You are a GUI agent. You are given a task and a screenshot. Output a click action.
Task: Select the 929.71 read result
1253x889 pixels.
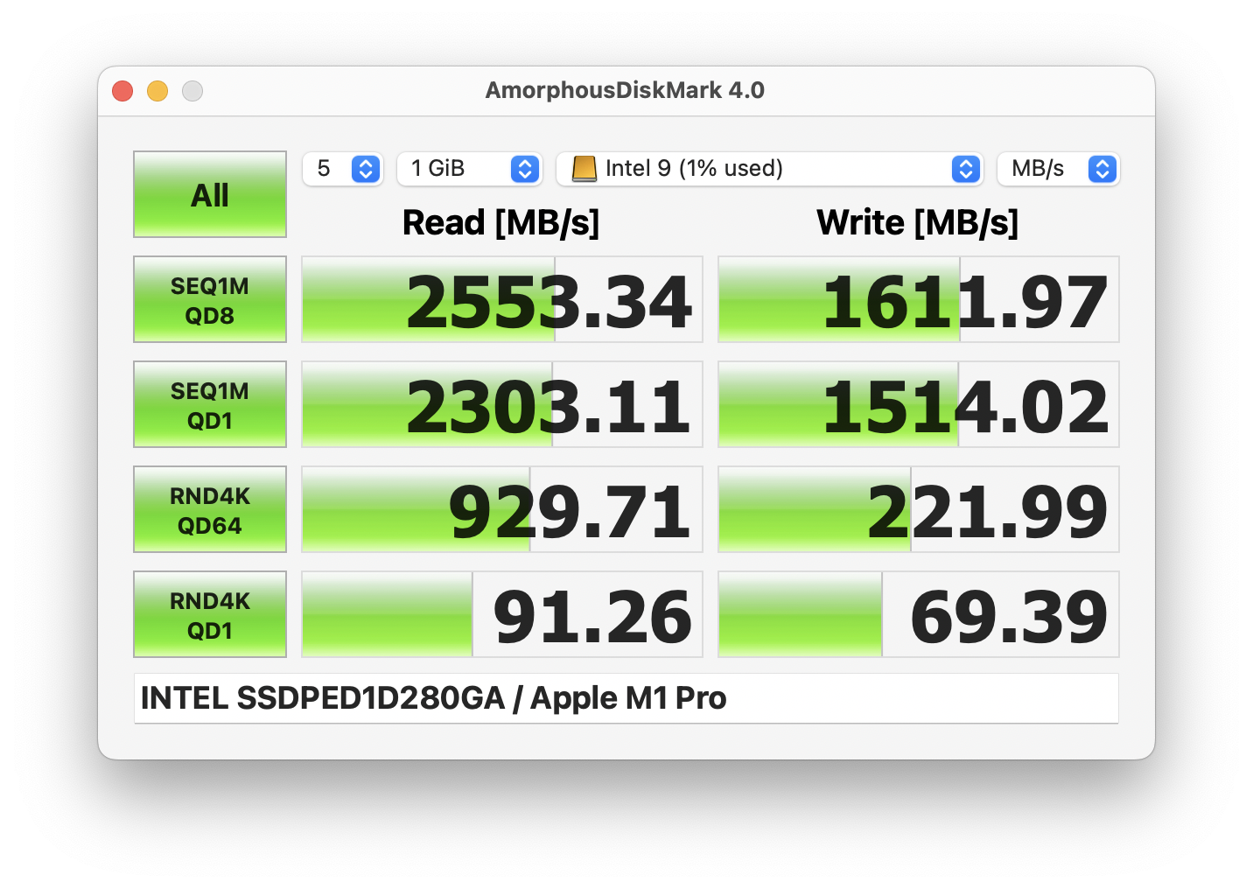tap(502, 509)
